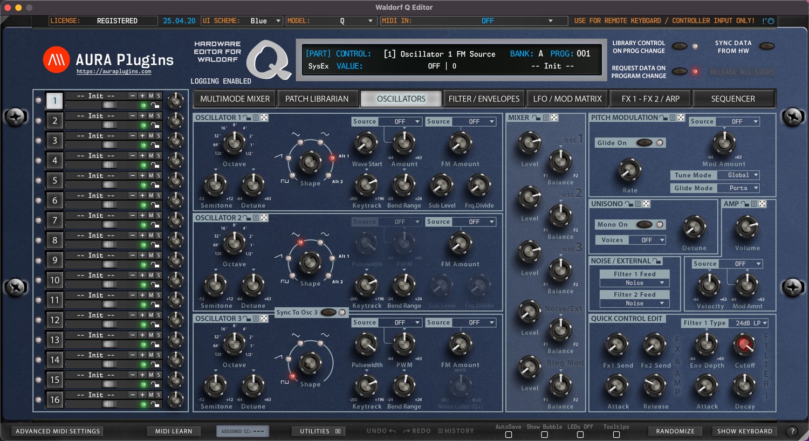The height and width of the screenshot is (441, 809).
Task: Click the Pitch Modulation lock icon
Action: (x=663, y=118)
